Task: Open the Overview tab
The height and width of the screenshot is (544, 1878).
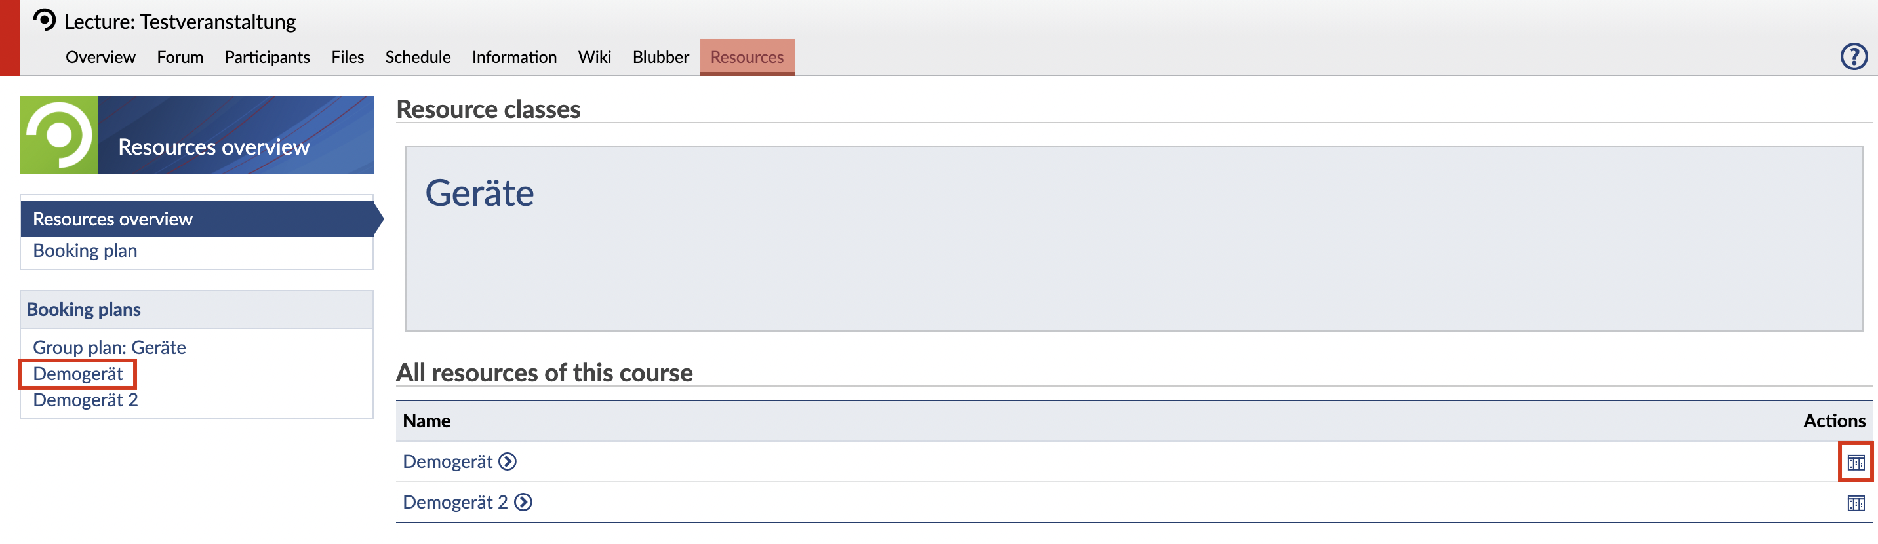Action: tap(100, 57)
